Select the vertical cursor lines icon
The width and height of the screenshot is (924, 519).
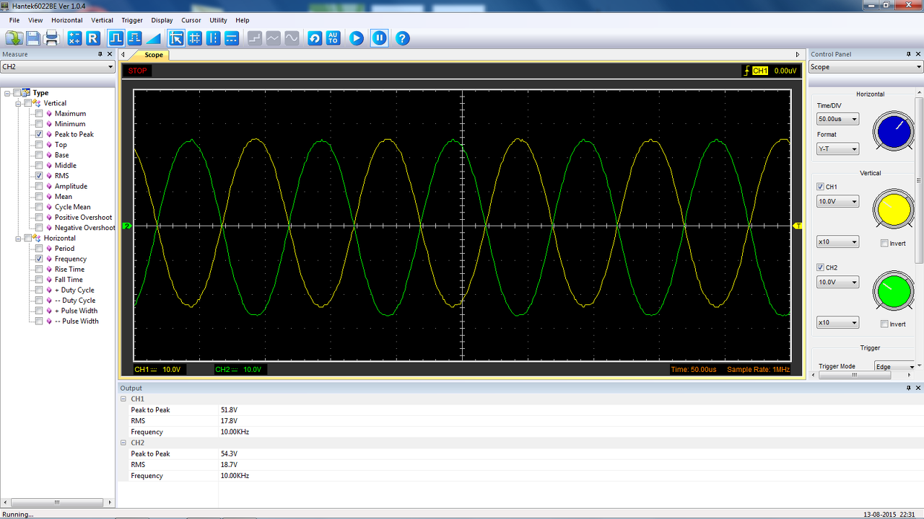(213, 38)
